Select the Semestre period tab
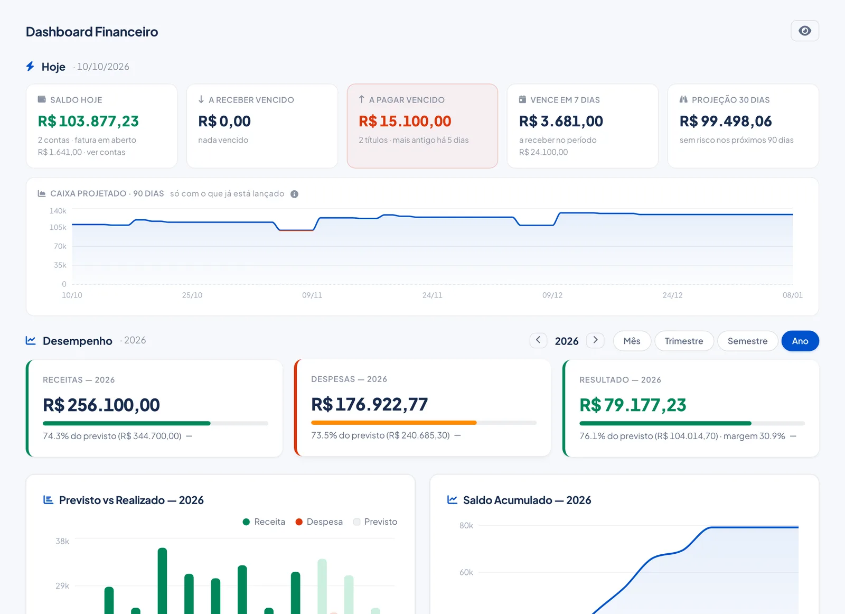 [747, 341]
